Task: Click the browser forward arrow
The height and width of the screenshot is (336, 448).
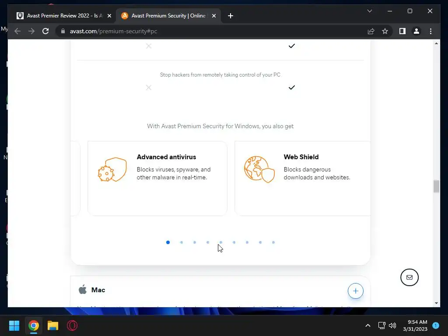Action: 31,31
